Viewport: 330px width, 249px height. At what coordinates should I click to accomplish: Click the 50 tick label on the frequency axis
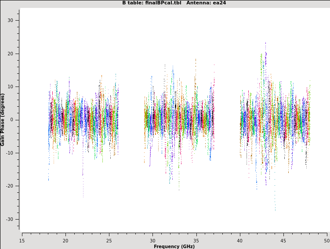click(x=326, y=240)
